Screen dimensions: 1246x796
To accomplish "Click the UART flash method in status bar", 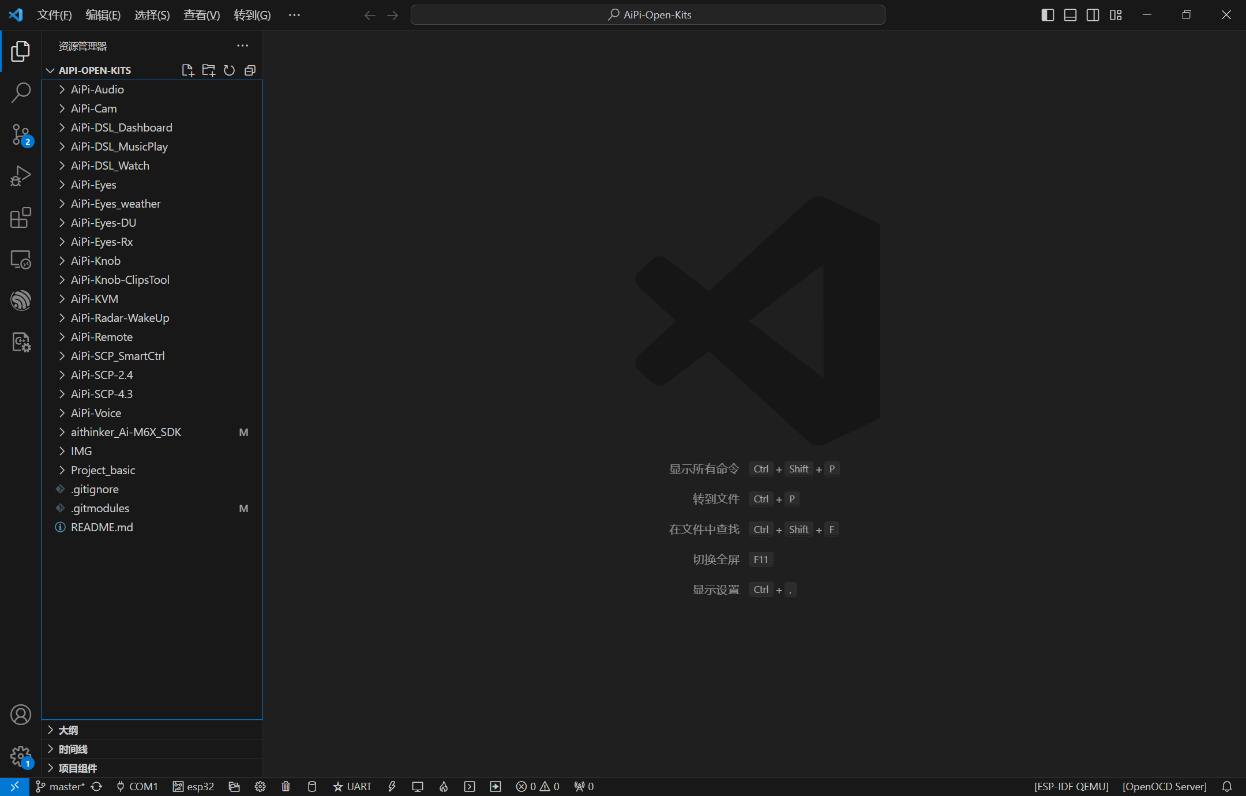I will pyautogui.click(x=352, y=787).
